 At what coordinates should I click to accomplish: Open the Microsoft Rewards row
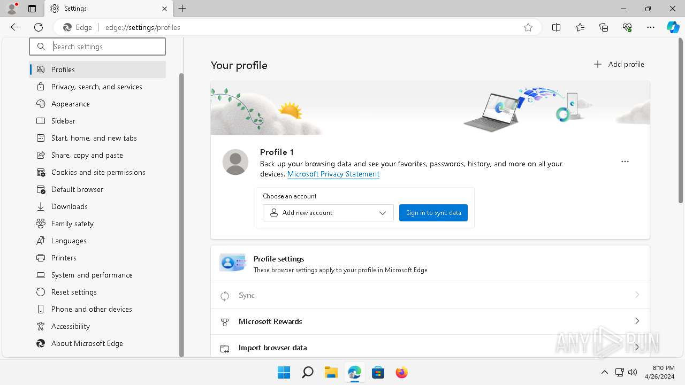pos(430,321)
